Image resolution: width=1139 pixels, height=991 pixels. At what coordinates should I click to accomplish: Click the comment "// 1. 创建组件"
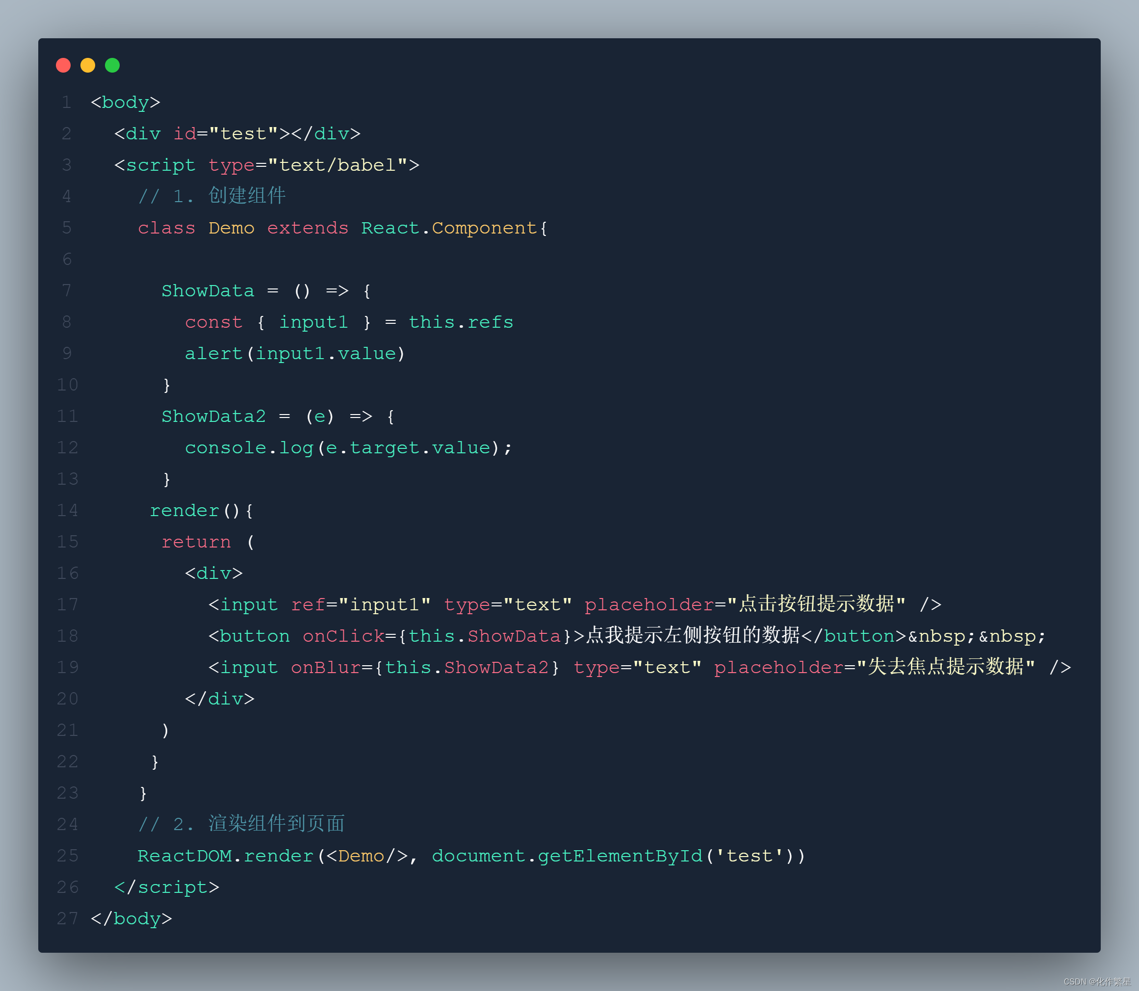(x=212, y=196)
